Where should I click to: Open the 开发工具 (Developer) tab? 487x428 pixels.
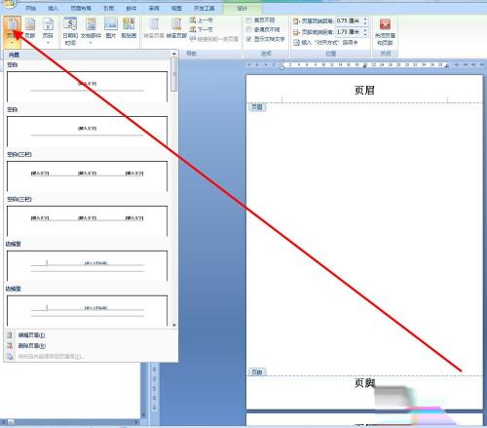tap(205, 8)
